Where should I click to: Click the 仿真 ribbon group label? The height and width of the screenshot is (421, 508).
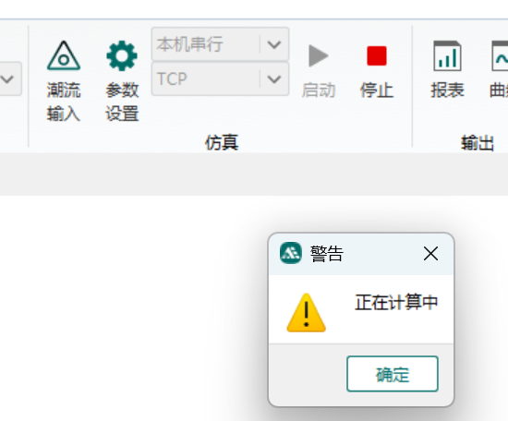[x=222, y=142]
